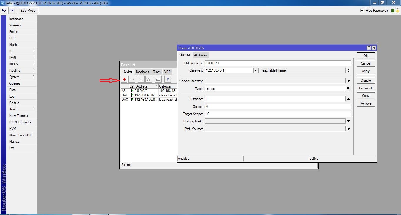The image size is (401, 215).
Task: Add a new route with the red plus icon
Action: click(x=124, y=79)
